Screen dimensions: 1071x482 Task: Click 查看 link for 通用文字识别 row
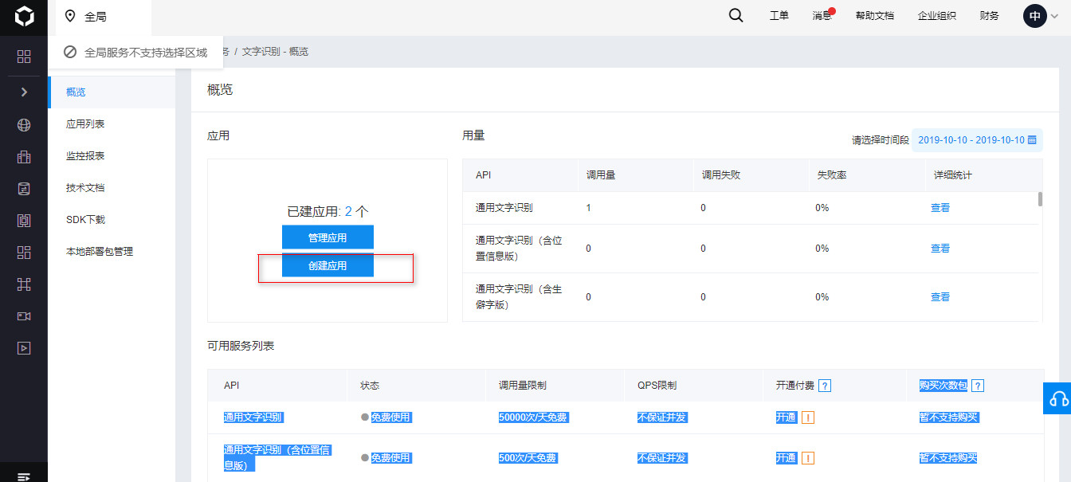pos(940,208)
